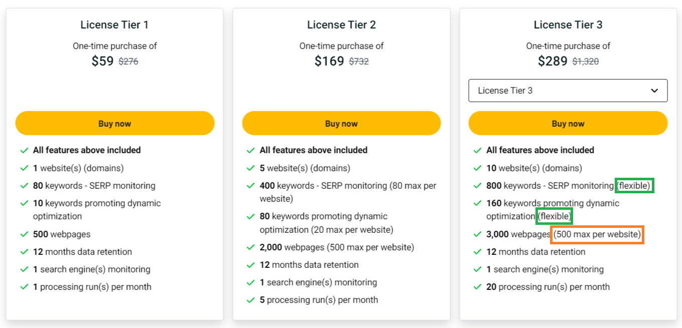Click the dropdown chevron arrow in Tier 3

(x=654, y=91)
